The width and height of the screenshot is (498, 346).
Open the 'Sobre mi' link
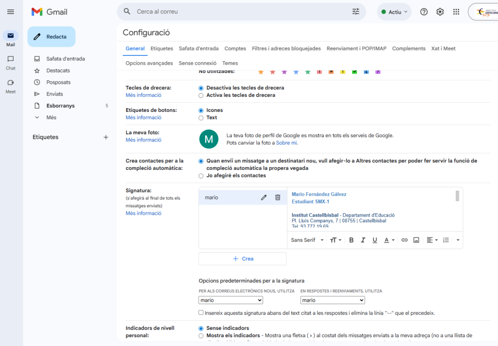(286, 143)
